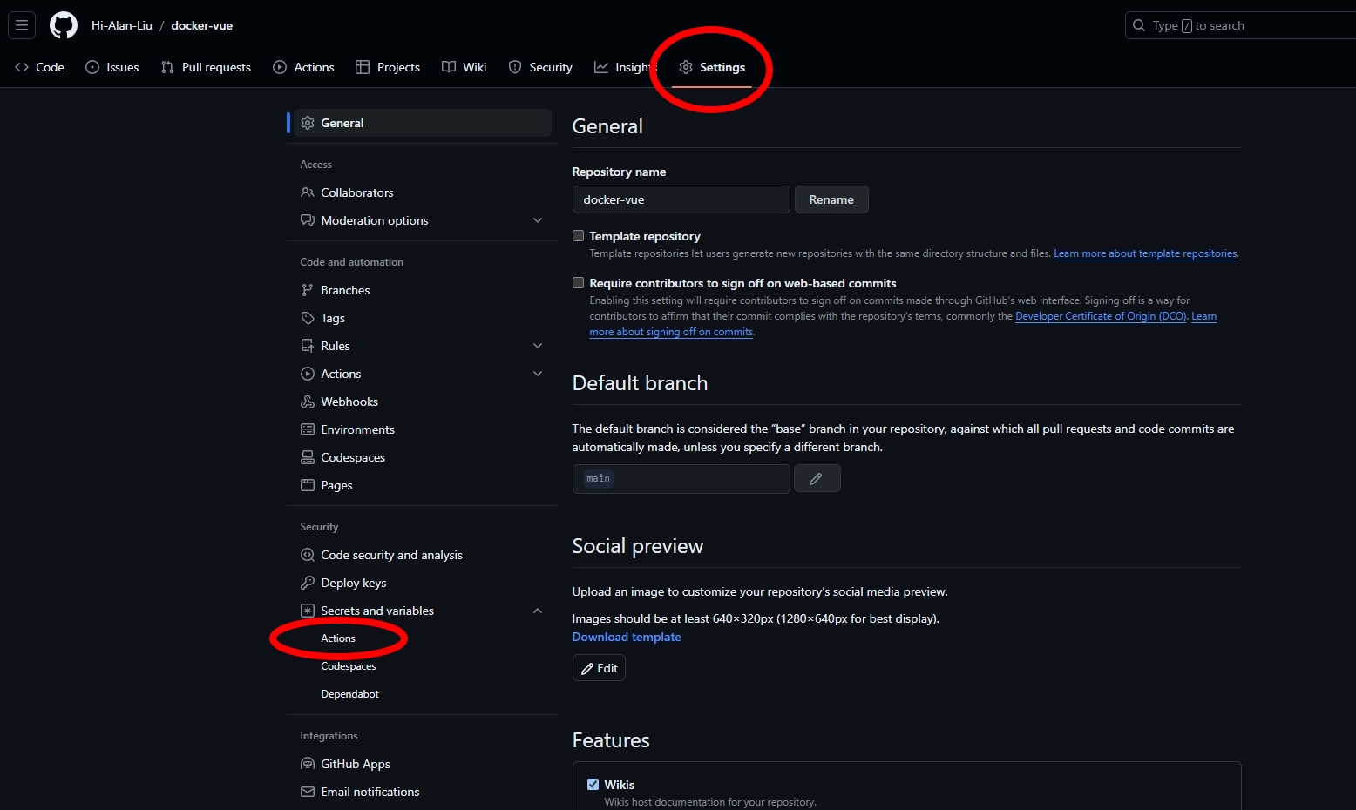Uncheck the Wikis feature checkbox
The height and width of the screenshot is (810, 1356).
point(593,785)
